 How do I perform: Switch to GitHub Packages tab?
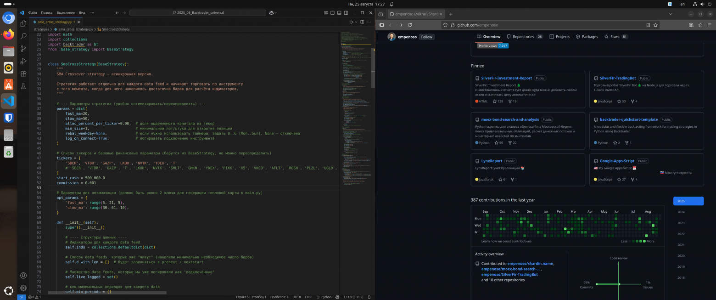[587, 37]
